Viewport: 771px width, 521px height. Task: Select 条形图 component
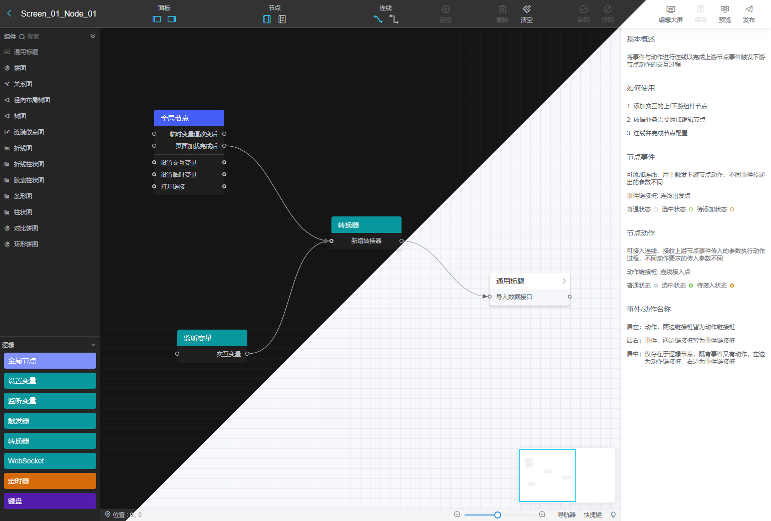tap(50, 196)
